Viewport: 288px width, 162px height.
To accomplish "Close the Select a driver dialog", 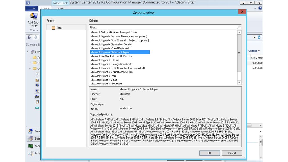I will point(242,12).
